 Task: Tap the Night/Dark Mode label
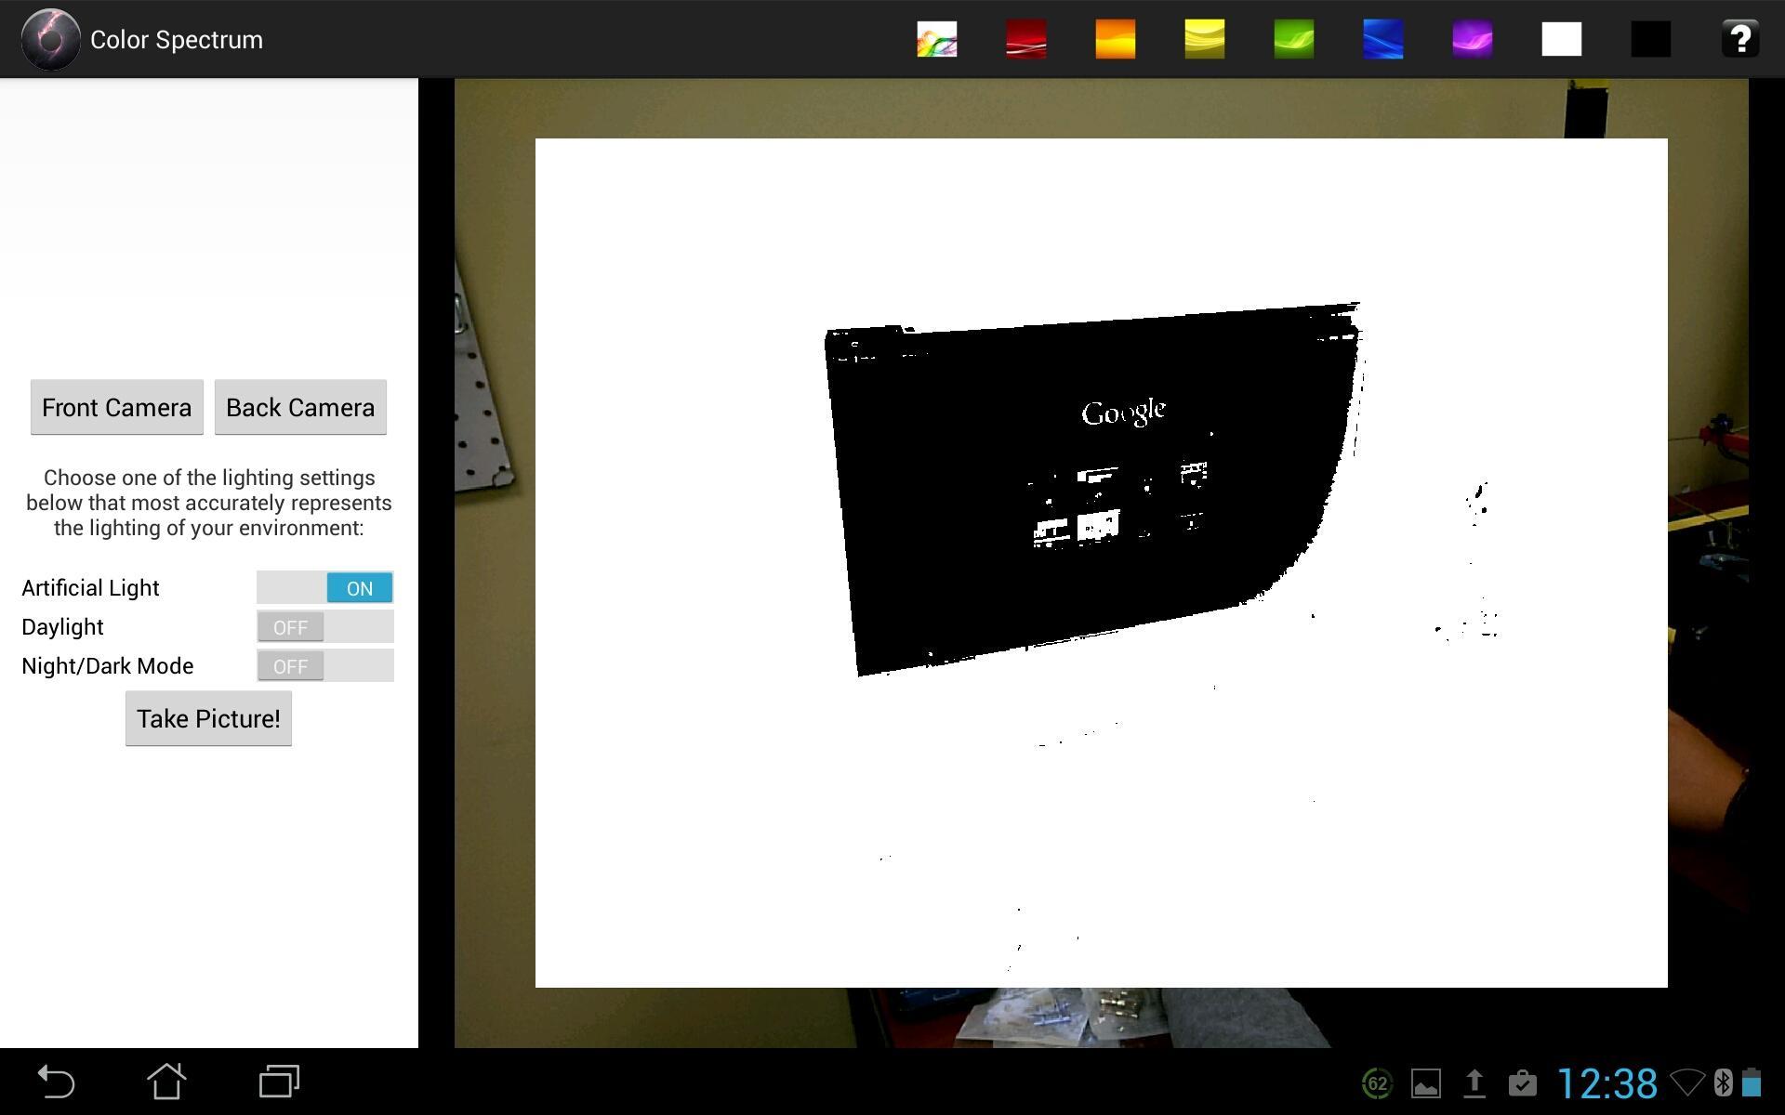(x=108, y=666)
